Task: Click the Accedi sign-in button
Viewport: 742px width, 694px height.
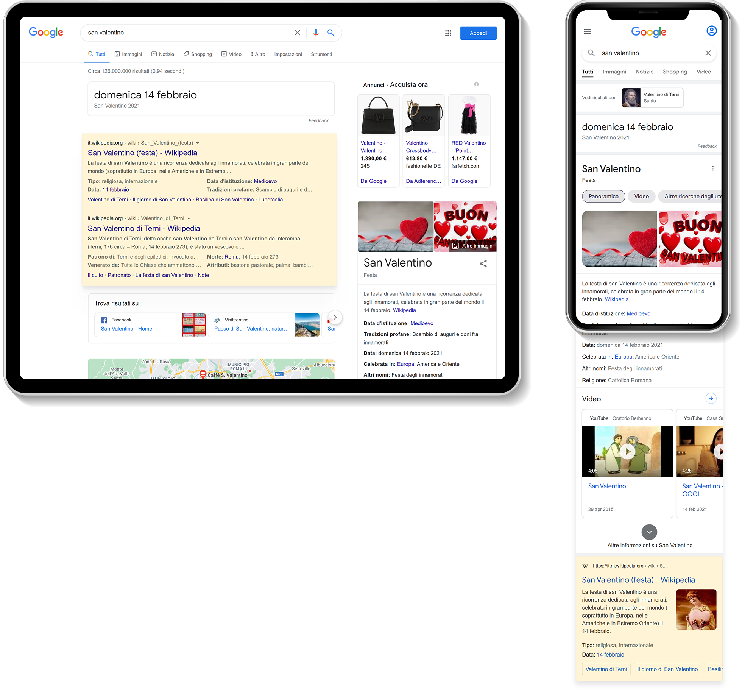Action: pyautogui.click(x=478, y=33)
